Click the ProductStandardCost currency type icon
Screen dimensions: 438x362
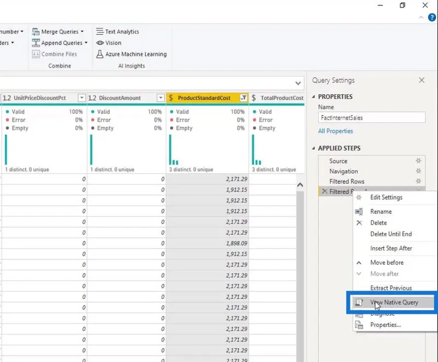click(171, 98)
